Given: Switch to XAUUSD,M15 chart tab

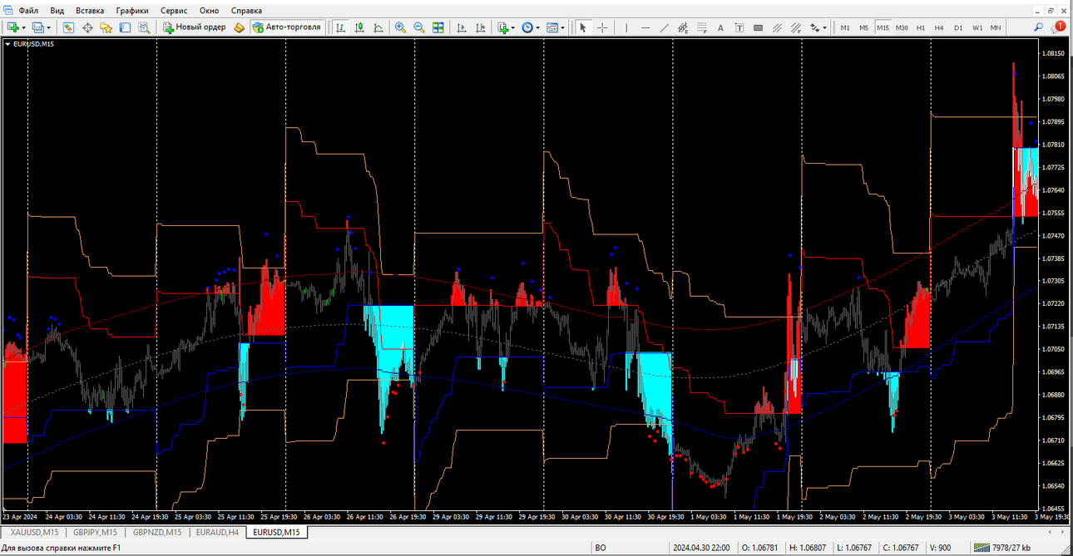Looking at the screenshot, I should (x=34, y=532).
